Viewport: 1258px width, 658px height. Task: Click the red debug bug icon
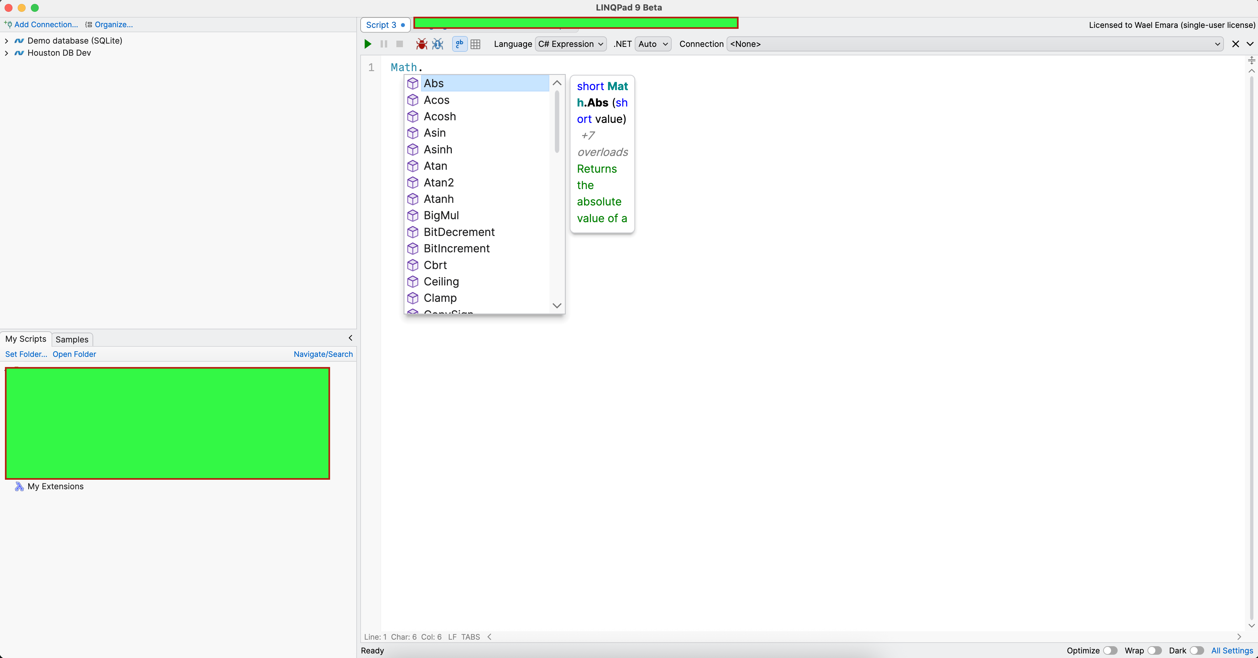(421, 44)
